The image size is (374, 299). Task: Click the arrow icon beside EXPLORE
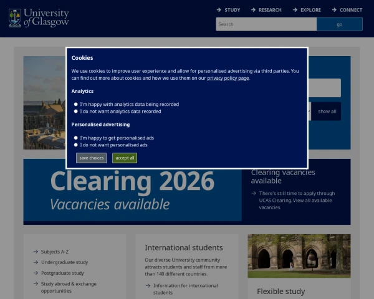[x=295, y=10]
